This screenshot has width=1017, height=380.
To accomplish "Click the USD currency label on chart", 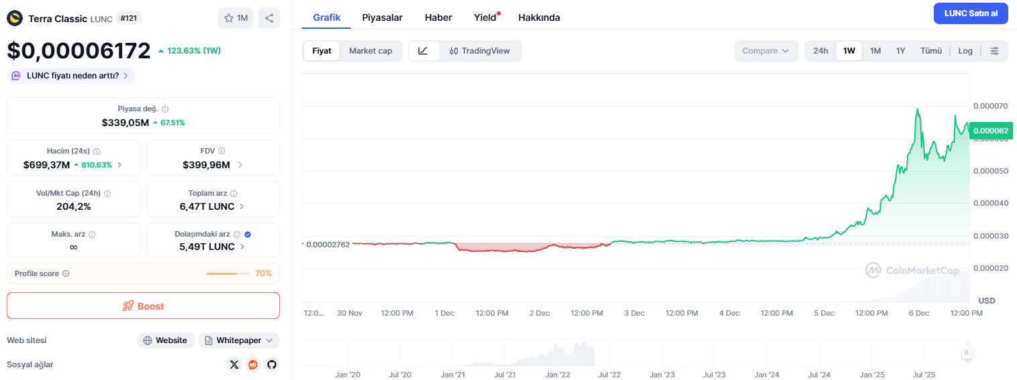I will click(x=987, y=300).
